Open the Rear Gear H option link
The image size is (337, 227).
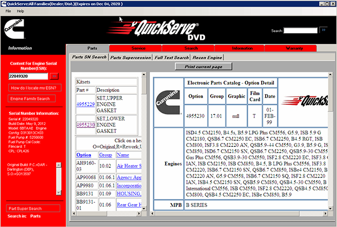point(129,205)
